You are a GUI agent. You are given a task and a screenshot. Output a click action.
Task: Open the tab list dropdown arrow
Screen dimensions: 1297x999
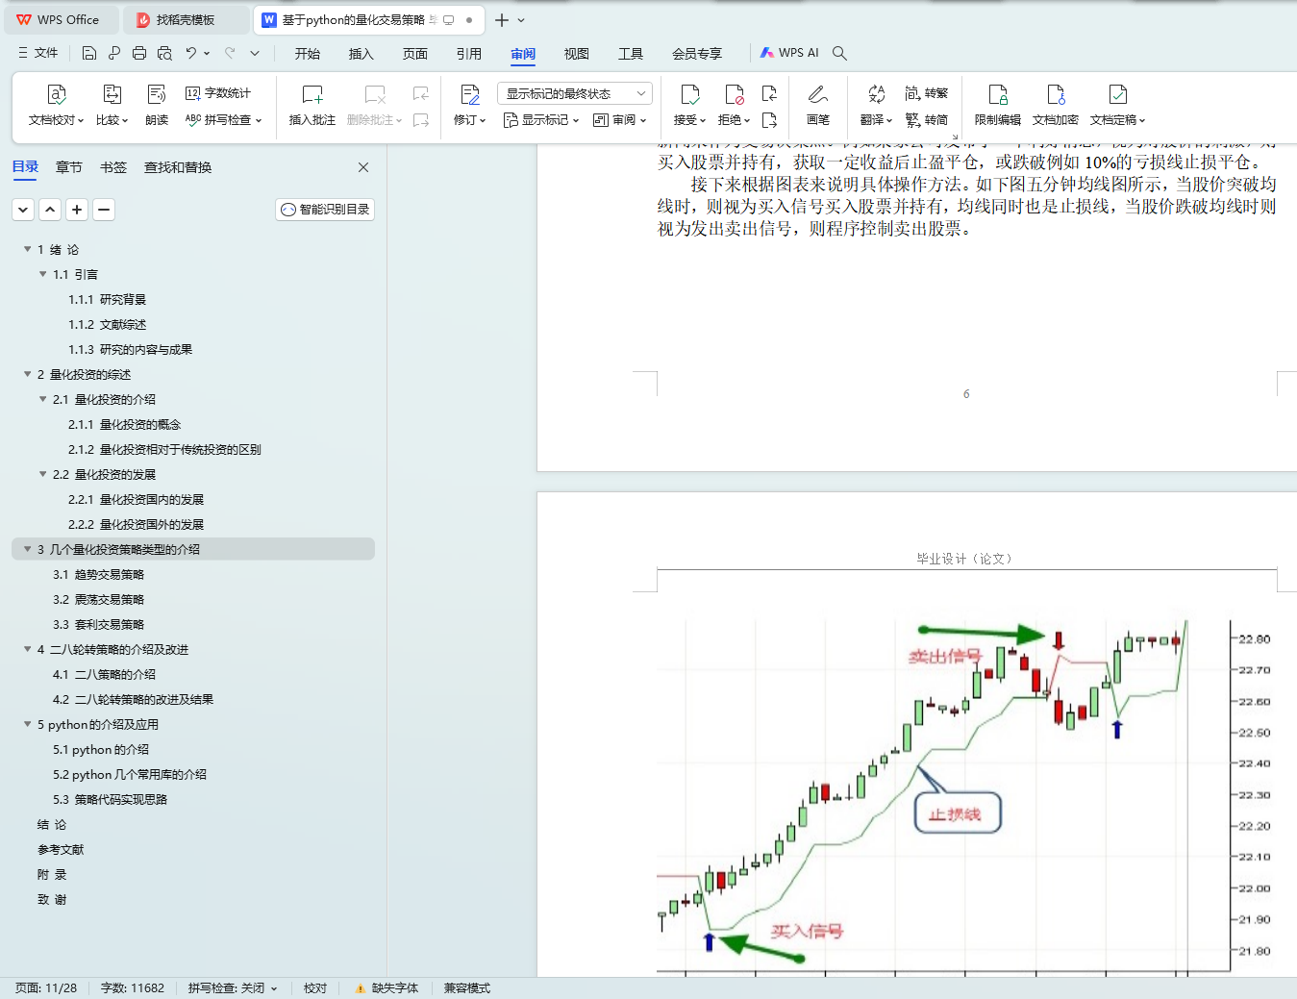coord(521,19)
